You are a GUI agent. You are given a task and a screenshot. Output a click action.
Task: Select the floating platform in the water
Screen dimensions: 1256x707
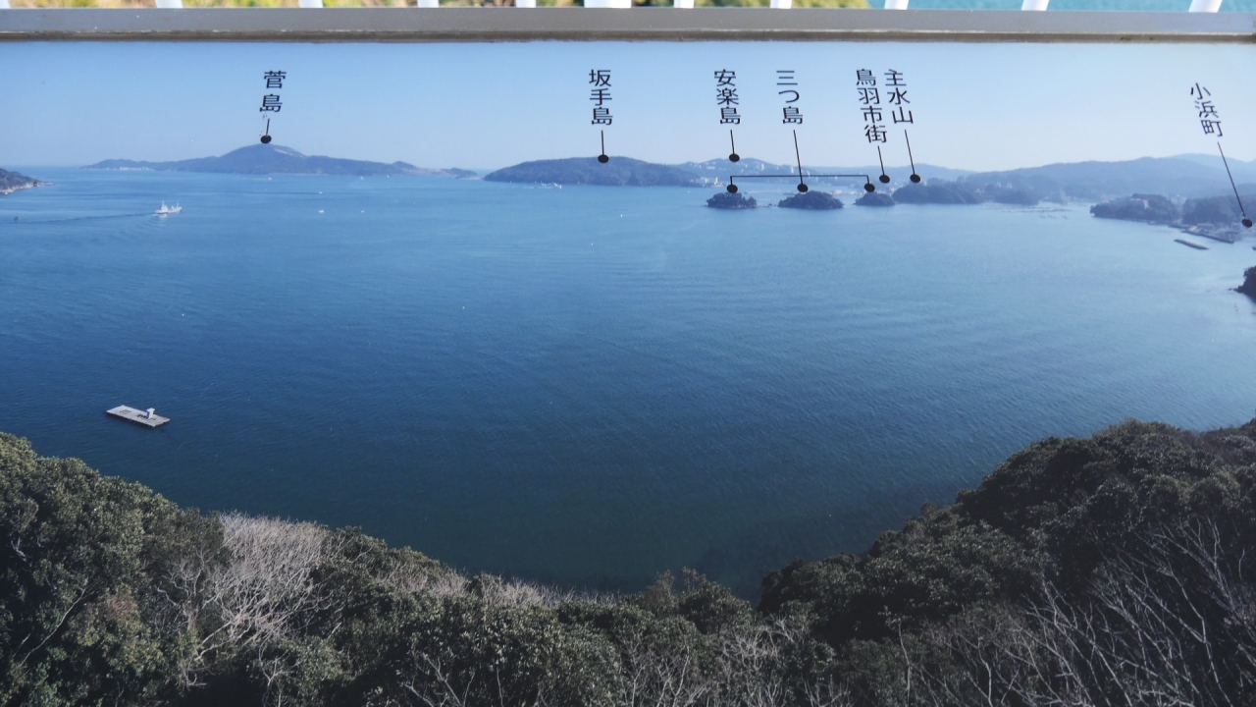137,416
